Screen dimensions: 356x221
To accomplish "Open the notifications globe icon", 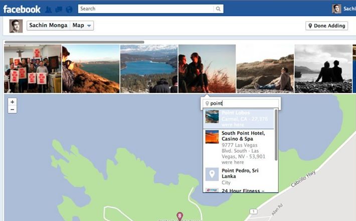I will click(x=69, y=9).
